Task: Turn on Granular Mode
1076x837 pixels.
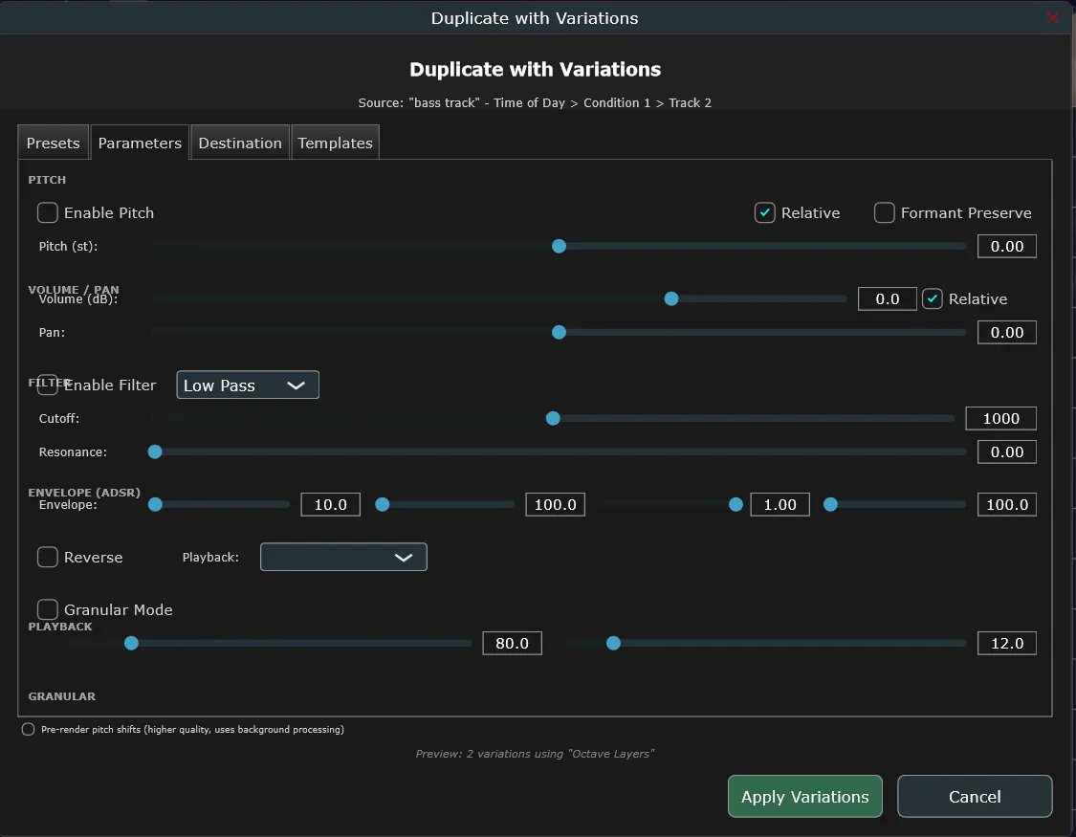Action: click(48, 609)
